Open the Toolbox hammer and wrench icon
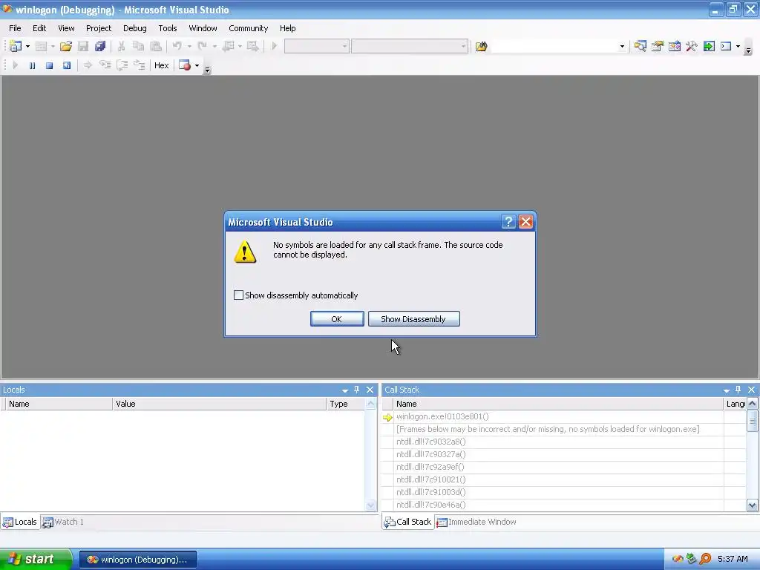Viewport: 760px width, 570px height. click(x=691, y=46)
